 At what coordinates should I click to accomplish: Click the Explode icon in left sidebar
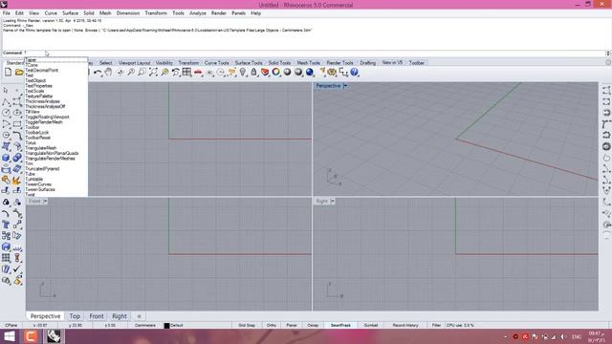click(x=17, y=181)
